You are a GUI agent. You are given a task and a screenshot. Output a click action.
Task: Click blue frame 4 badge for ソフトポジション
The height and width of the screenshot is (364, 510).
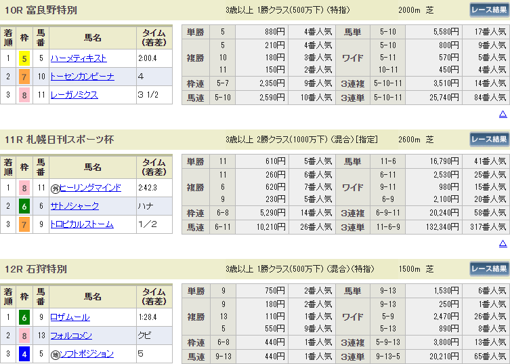pos(24,354)
